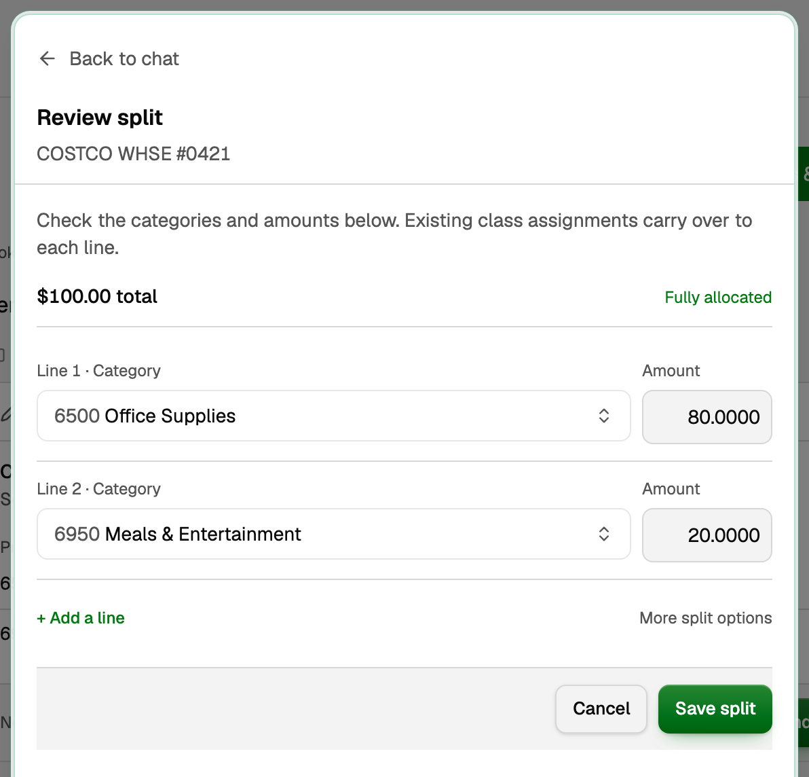Screen dimensions: 809x777
Task: Open the Line 2 category dropdown
Action: click(x=333, y=534)
